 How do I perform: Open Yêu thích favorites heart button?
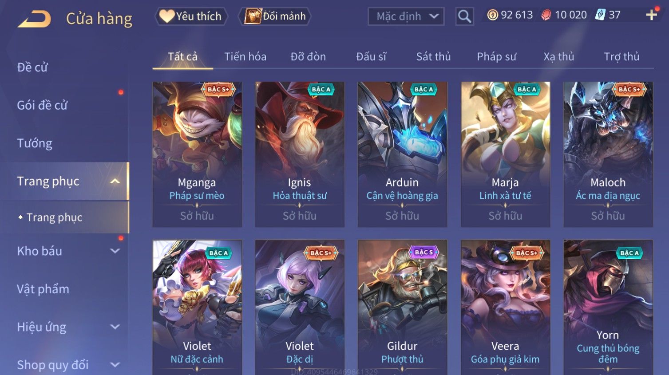coord(191,16)
